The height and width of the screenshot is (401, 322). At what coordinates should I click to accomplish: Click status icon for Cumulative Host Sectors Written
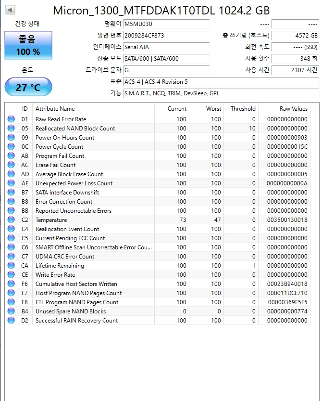coord(11,284)
